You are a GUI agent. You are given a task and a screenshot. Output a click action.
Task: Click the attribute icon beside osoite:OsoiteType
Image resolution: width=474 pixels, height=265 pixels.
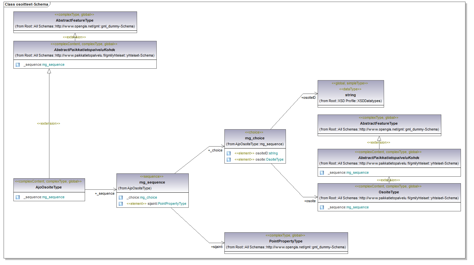229,160
